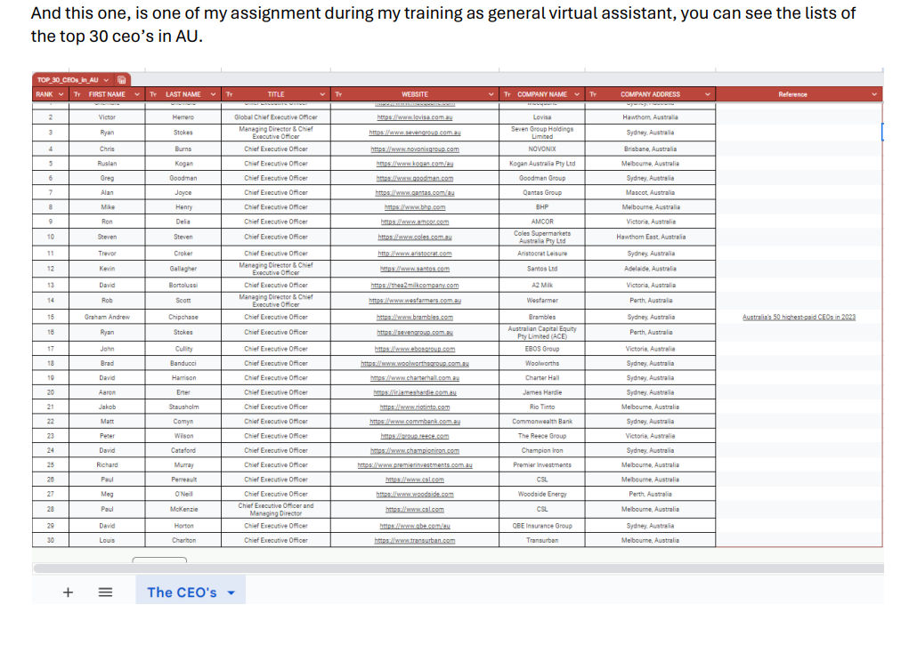Select the cell with last name Kogan
The height and width of the screenshot is (645, 901).
(x=183, y=164)
